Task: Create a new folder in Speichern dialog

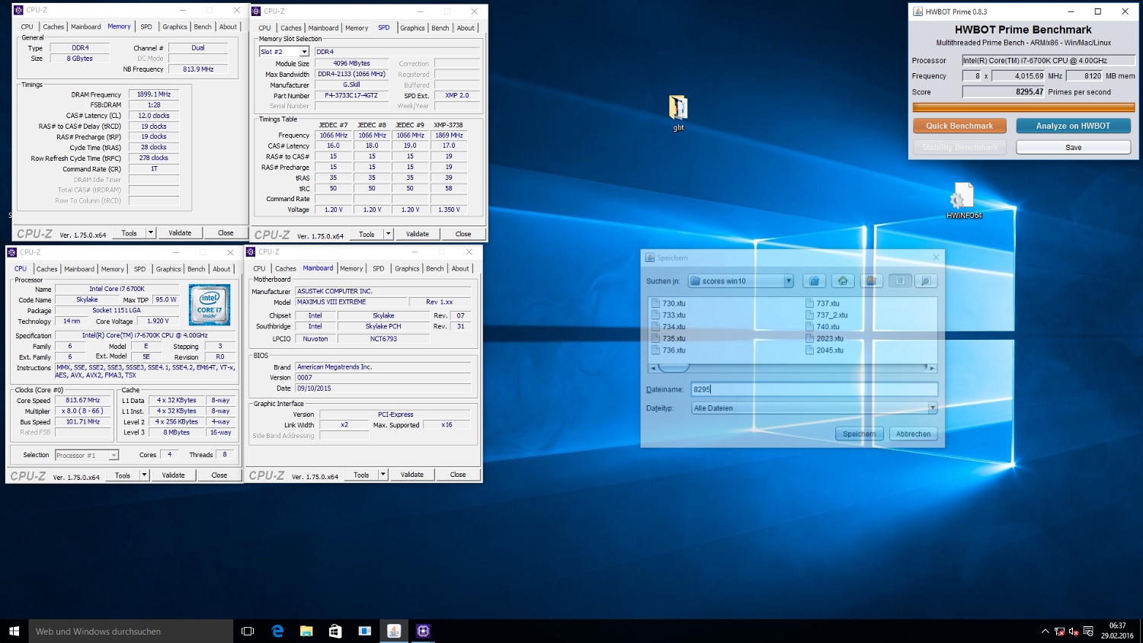Action: (871, 281)
